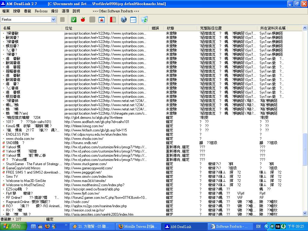Click the red double up-arrow toolbar icon

(x=102, y=20)
